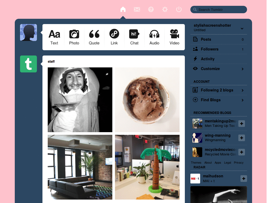Open the Legal footer link

coord(228,163)
